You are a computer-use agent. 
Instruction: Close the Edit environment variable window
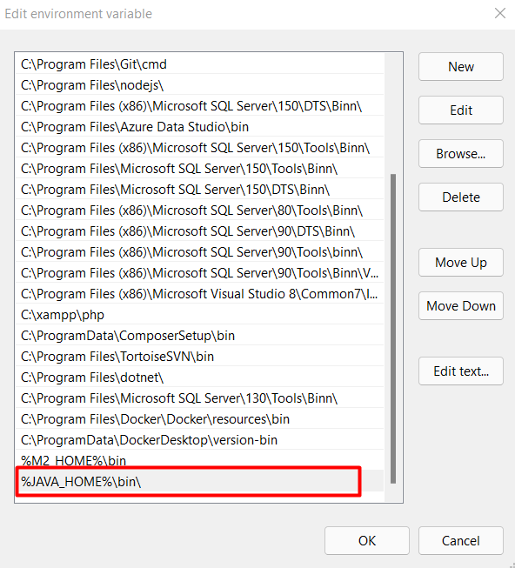click(x=500, y=13)
